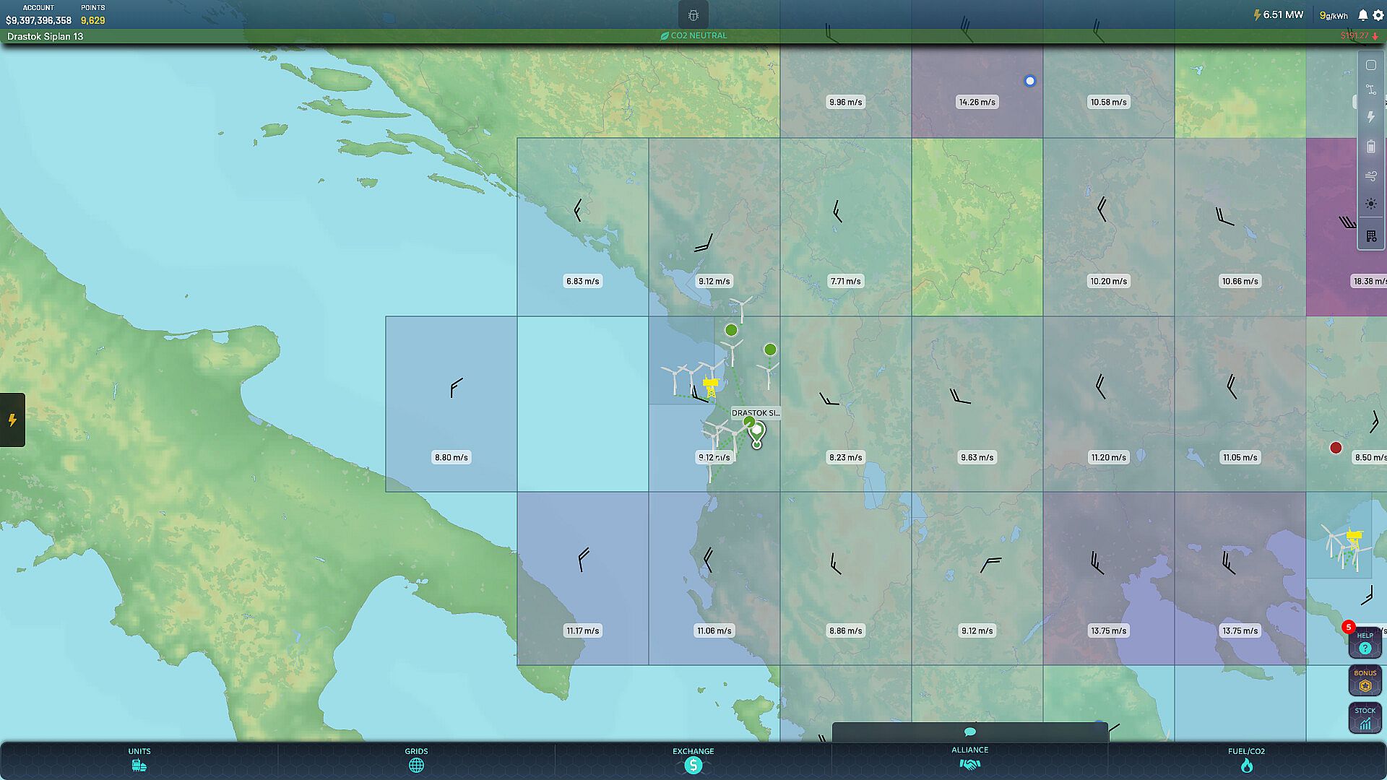Image resolution: width=1387 pixels, height=780 pixels.
Task: Open settings gear
Action: coord(1378,15)
